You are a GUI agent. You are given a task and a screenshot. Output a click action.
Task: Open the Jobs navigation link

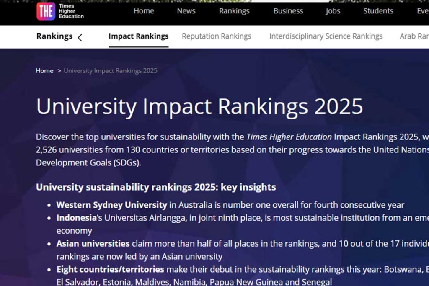click(333, 11)
